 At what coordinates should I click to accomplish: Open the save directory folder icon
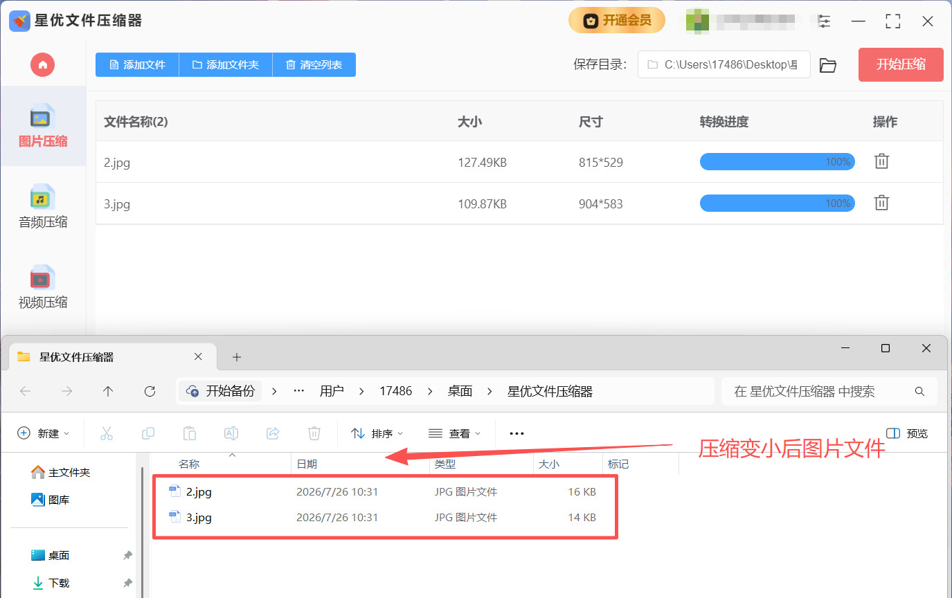click(x=828, y=65)
